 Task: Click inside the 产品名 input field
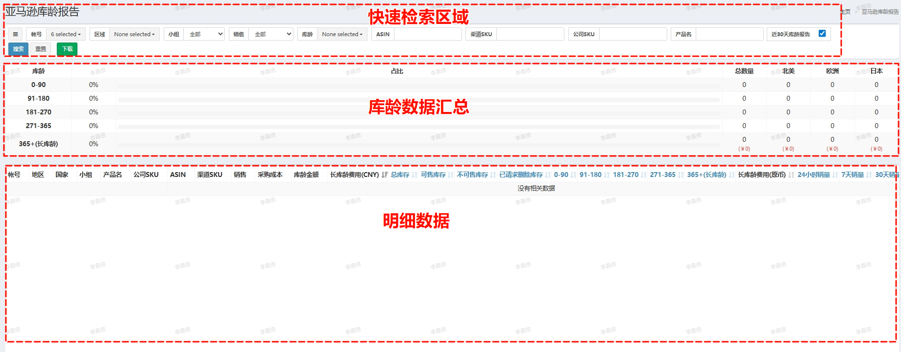tap(730, 34)
